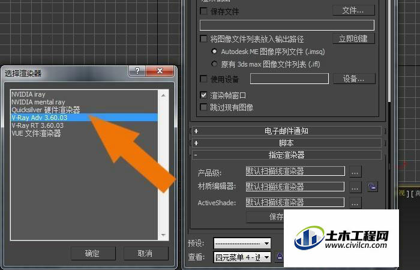Select 原有 3ds max 图像文件列表 (.ifl) option
Image resolution: width=420 pixels, height=270 pixels.
214,64
